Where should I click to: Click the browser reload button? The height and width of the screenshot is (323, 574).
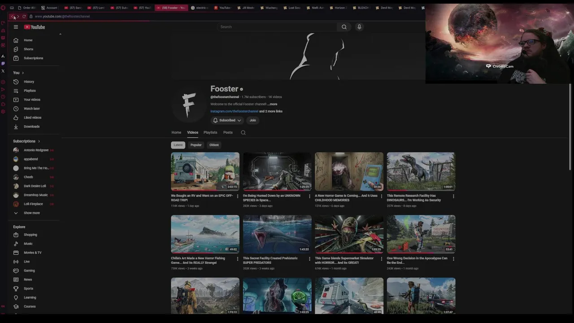(x=24, y=17)
